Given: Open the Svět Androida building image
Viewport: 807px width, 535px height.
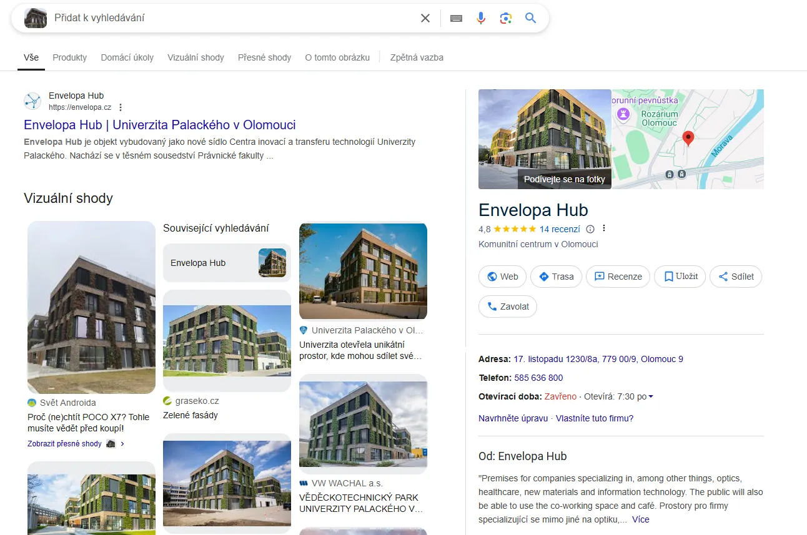Looking at the screenshot, I should (x=91, y=307).
